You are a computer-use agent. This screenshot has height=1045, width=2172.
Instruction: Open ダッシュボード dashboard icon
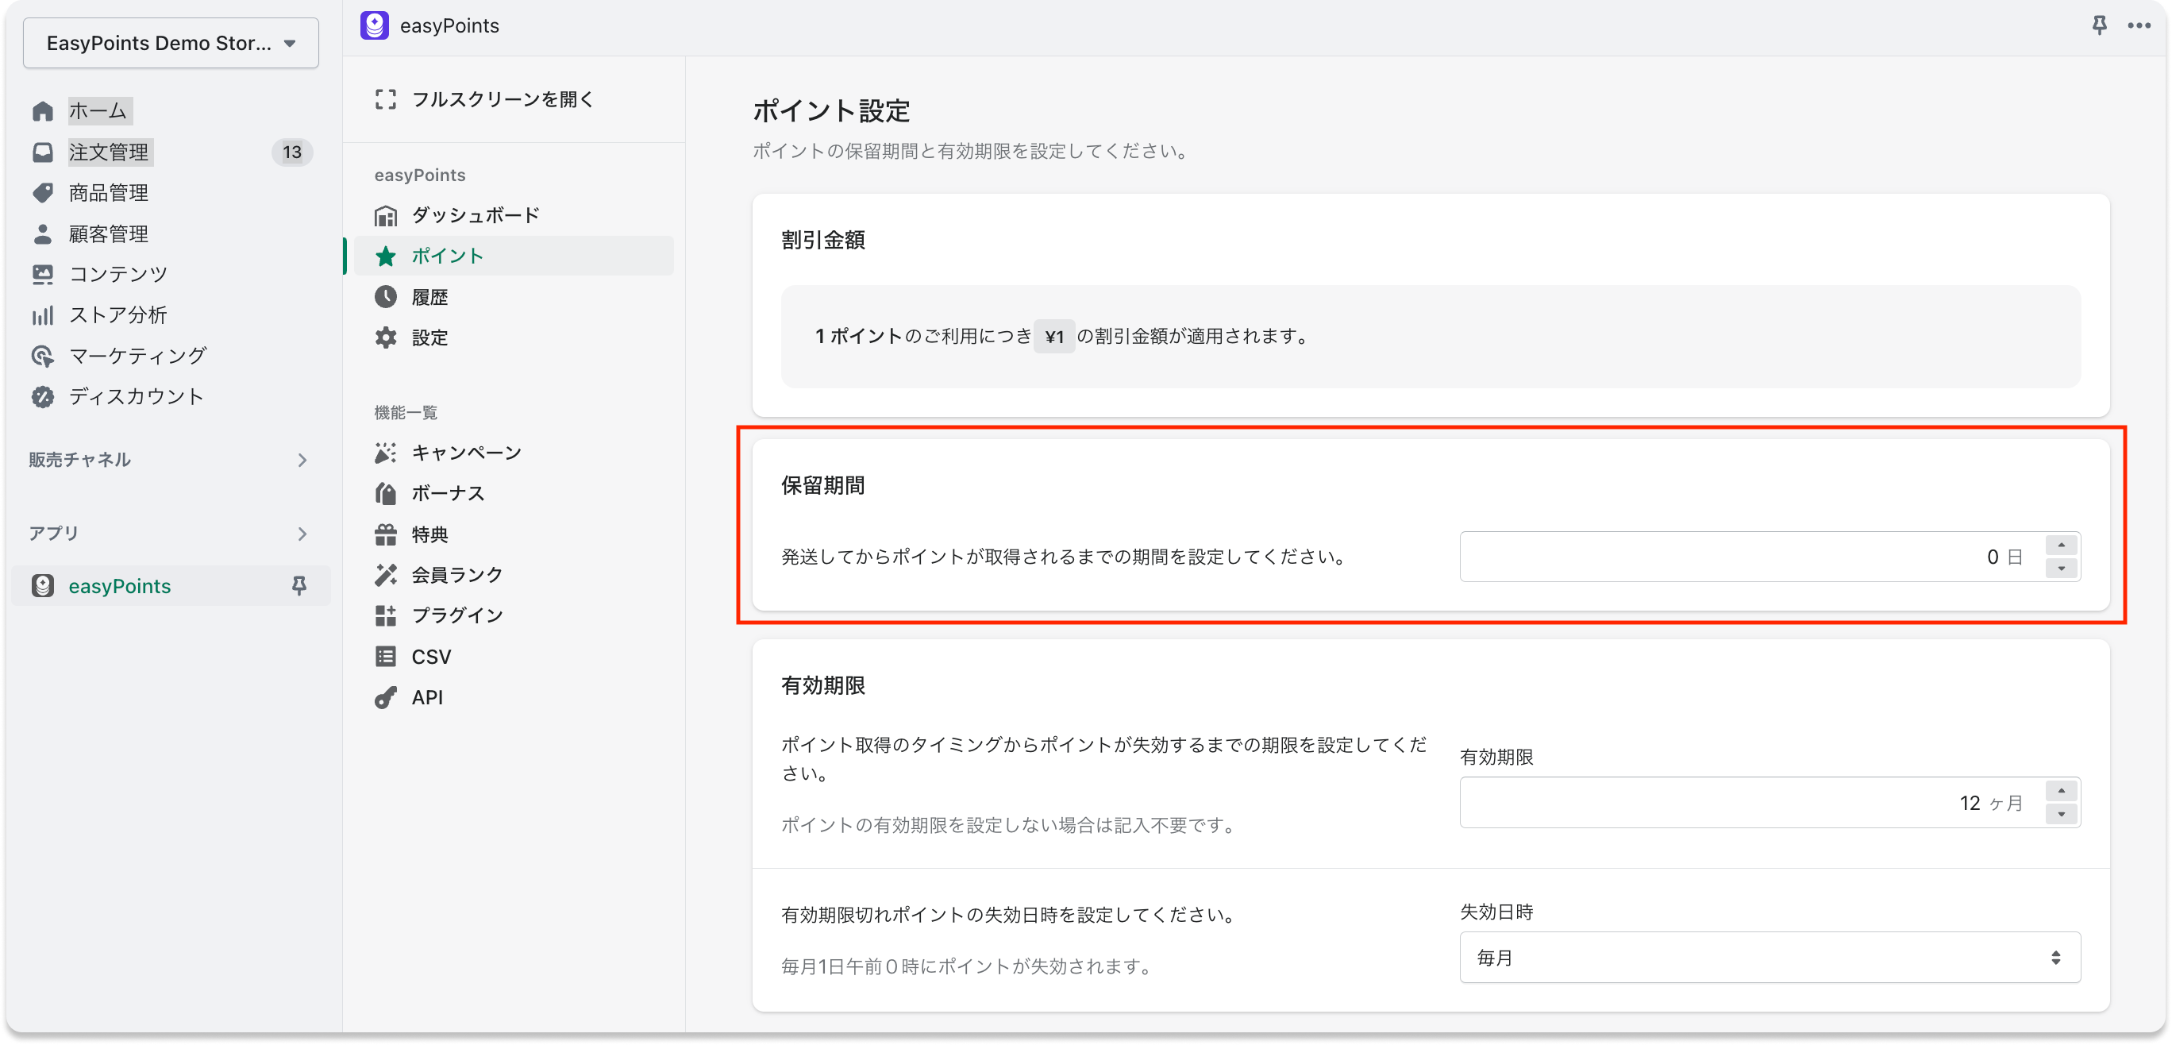(385, 216)
